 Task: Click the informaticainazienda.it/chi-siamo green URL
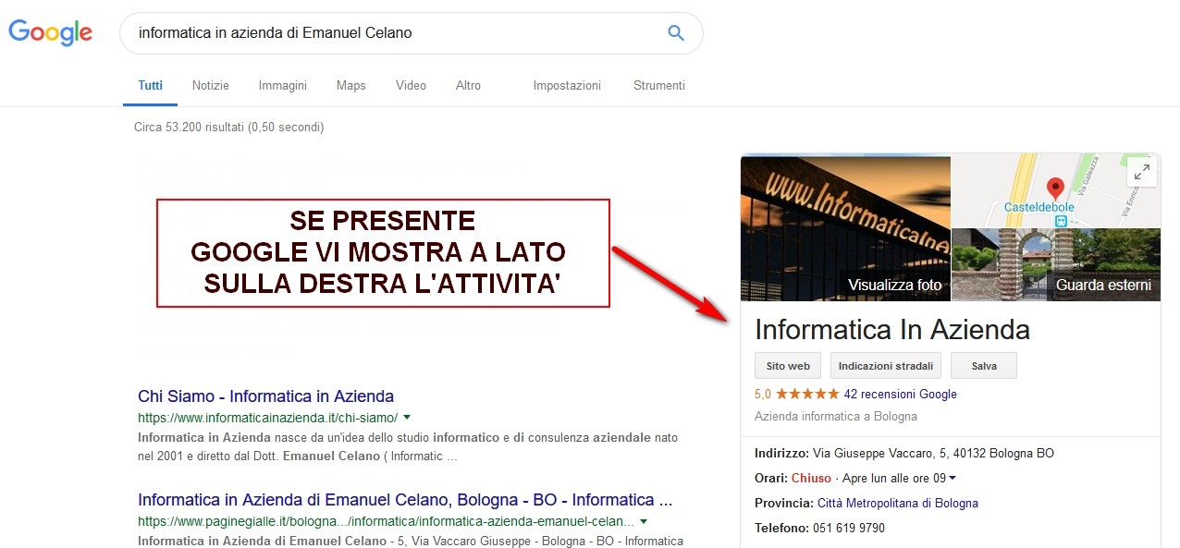267,418
